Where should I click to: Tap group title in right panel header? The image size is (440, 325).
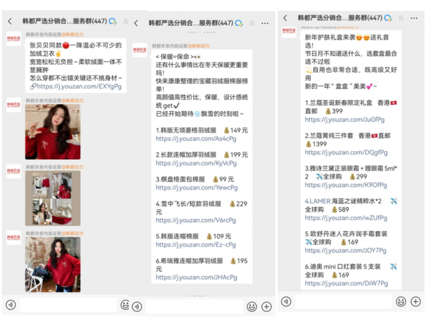pos(340,18)
